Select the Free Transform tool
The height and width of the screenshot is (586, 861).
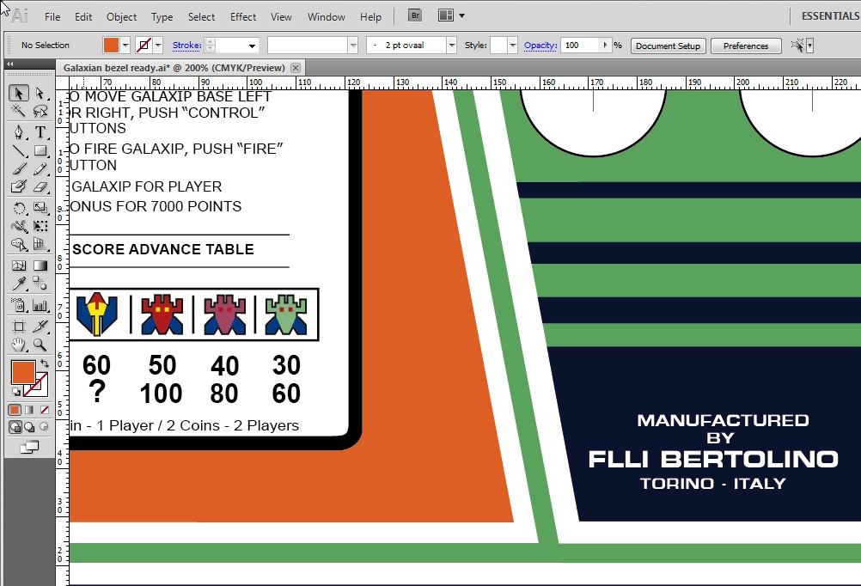pos(40,226)
